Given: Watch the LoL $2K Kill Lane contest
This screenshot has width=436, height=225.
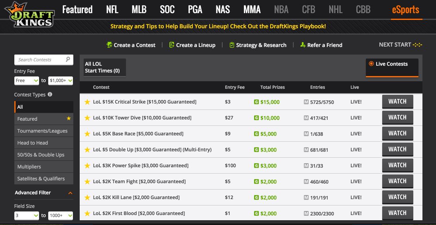Looking at the screenshot, I should pos(398,197).
